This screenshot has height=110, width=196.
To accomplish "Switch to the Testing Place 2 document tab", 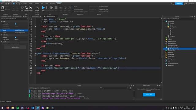I will click(x=36, y=16).
